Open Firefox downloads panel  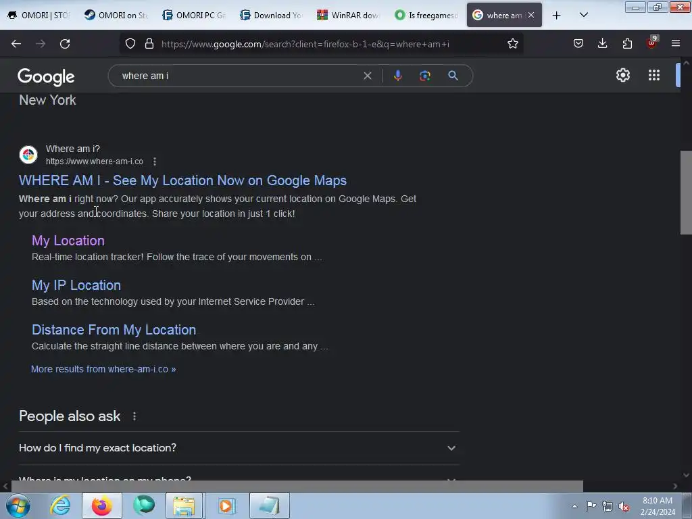pyautogui.click(x=602, y=43)
